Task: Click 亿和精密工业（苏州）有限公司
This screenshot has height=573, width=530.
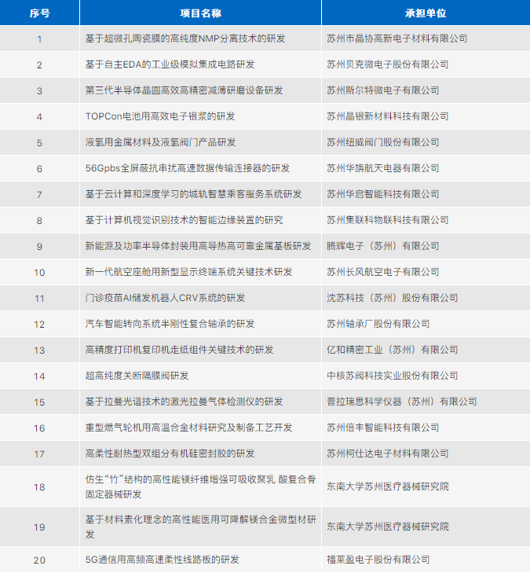Action: (392, 350)
